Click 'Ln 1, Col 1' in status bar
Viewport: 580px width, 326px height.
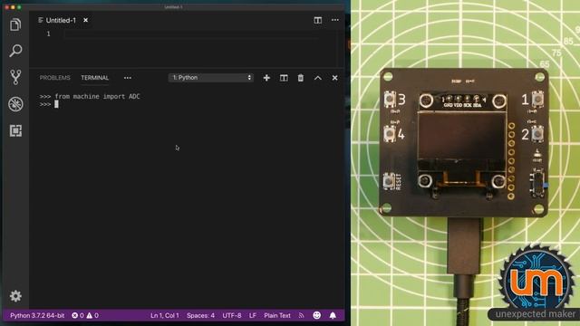click(x=165, y=315)
